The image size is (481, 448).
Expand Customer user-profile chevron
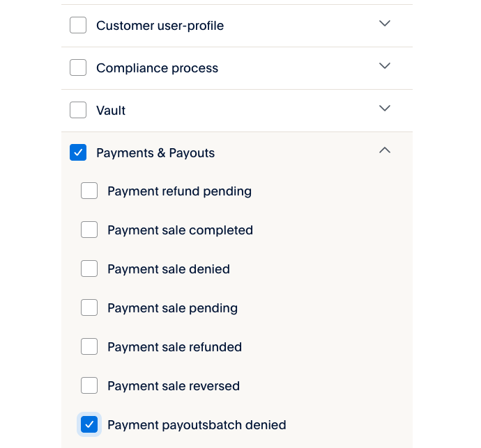(x=384, y=24)
